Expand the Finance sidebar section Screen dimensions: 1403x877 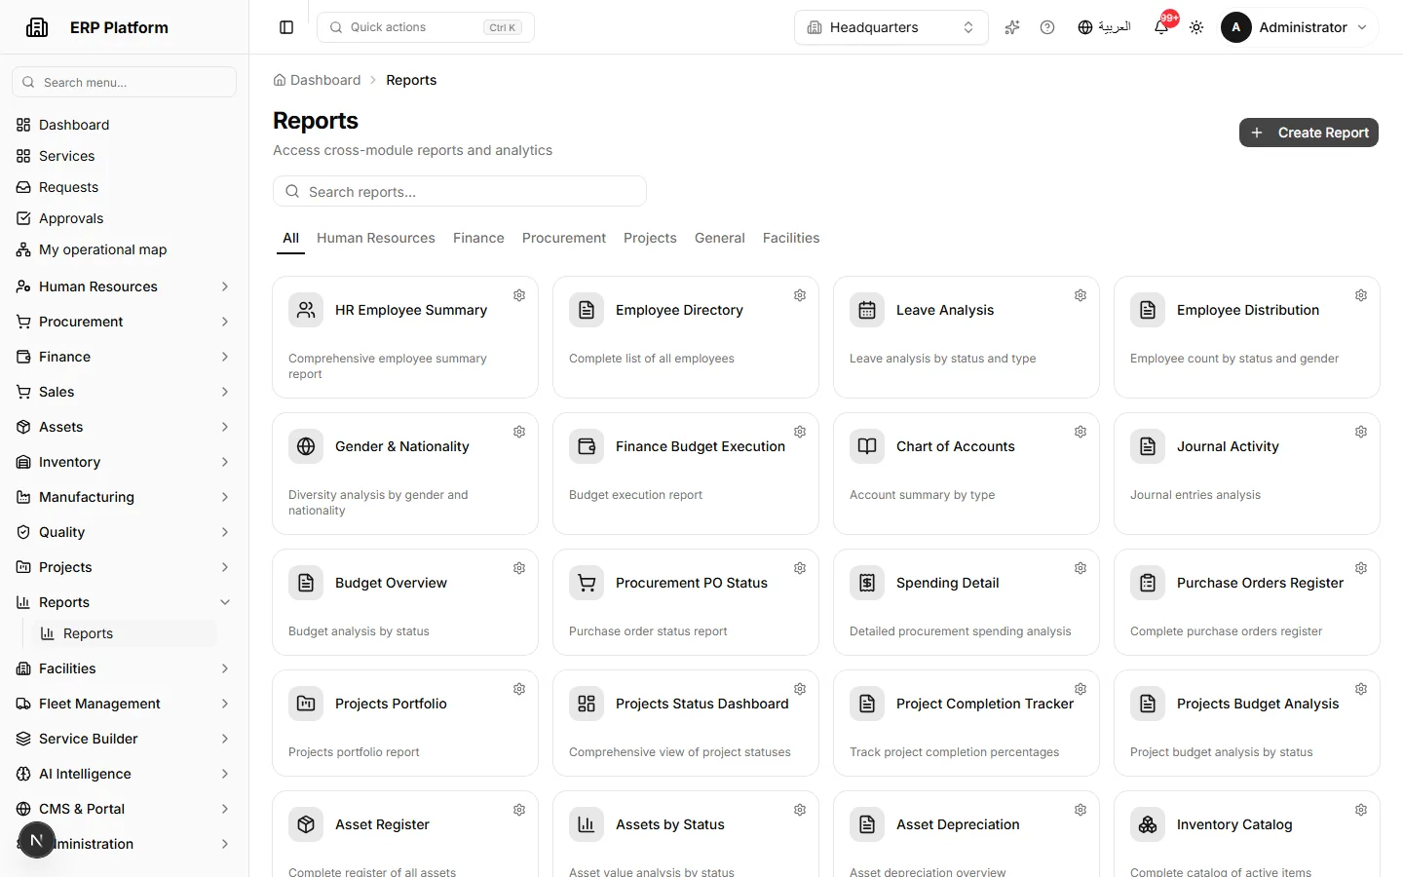125,357
